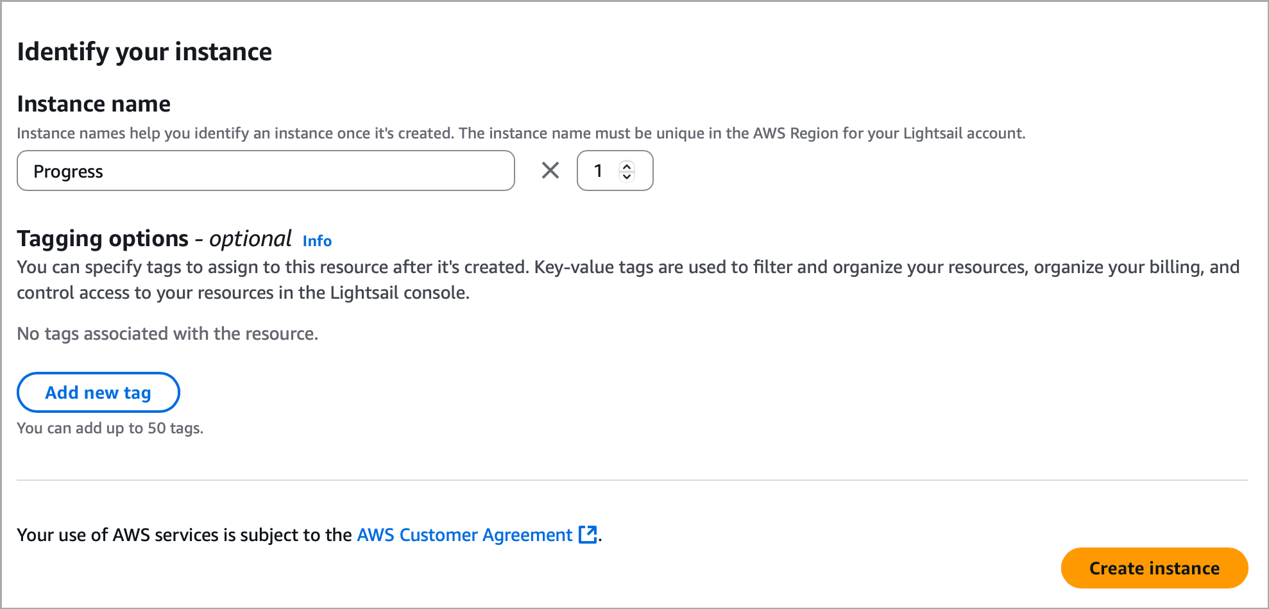The image size is (1269, 609).
Task: Open the Info link for tagging options
Action: (x=317, y=241)
